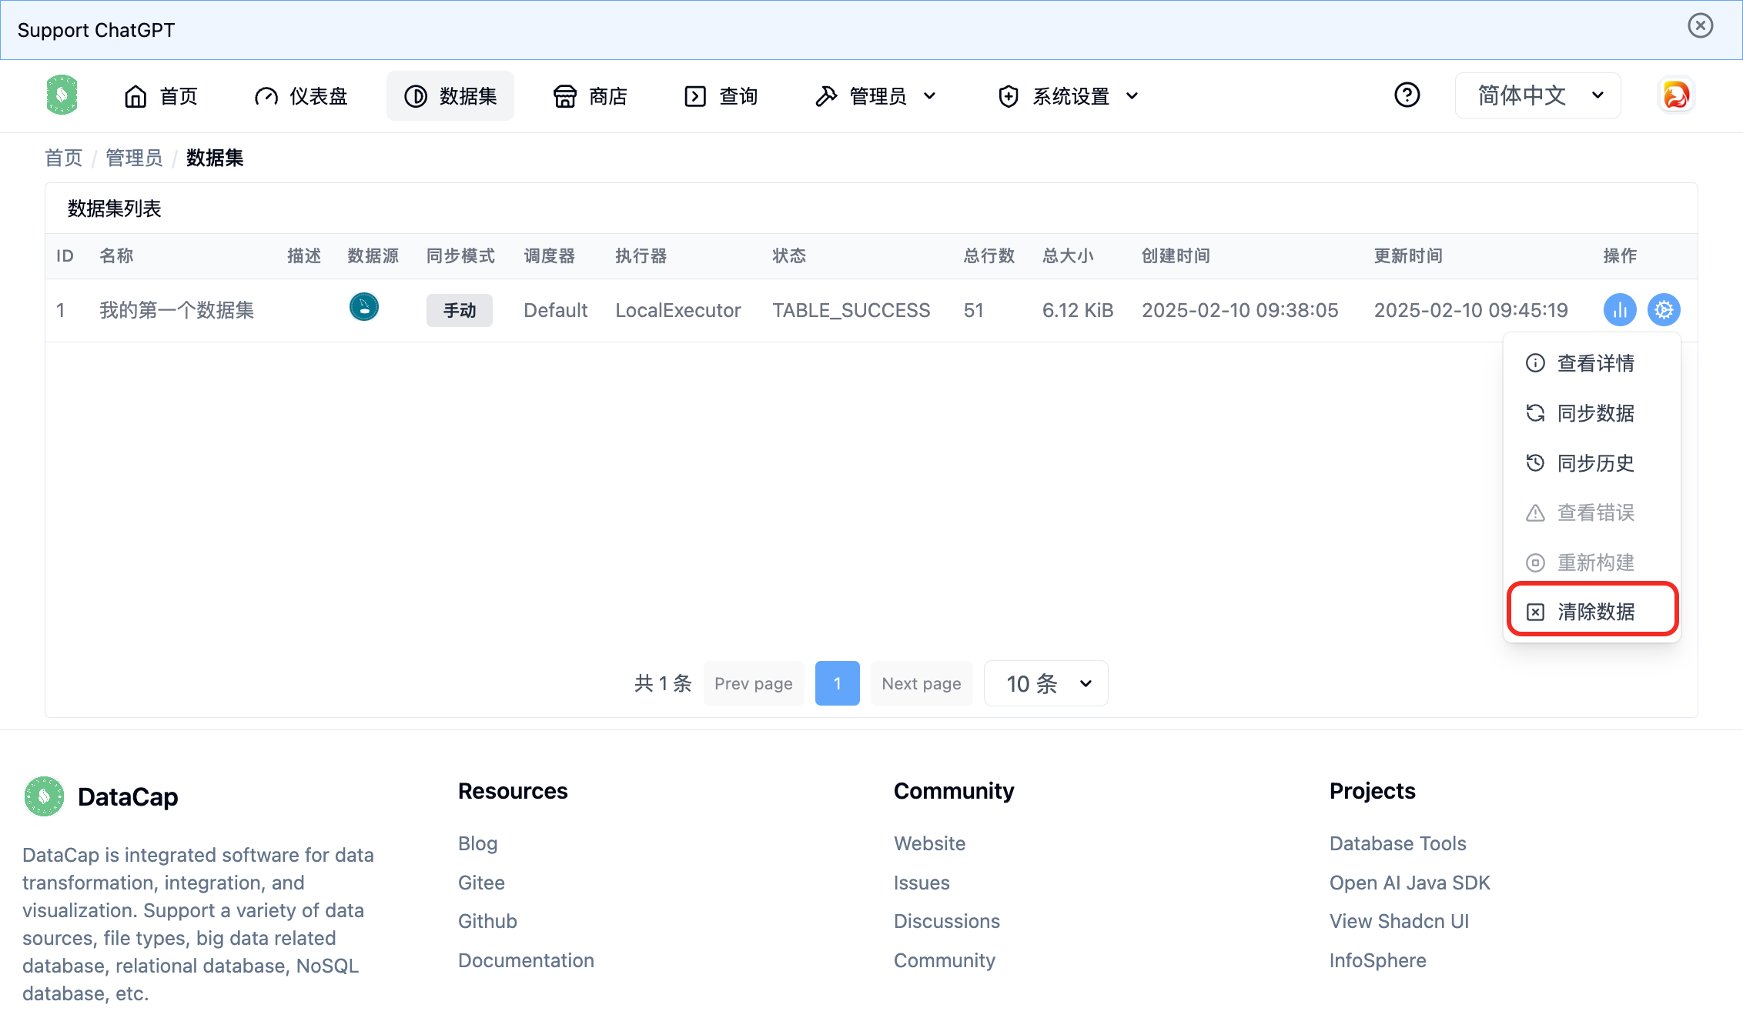Screen dimensions: 1743x1028
Task: Click the 名称 column header
Action: [116, 256]
